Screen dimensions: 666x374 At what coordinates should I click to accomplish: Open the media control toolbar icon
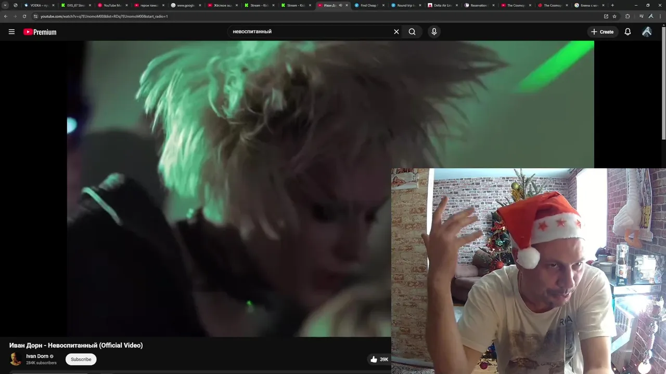coord(641,16)
